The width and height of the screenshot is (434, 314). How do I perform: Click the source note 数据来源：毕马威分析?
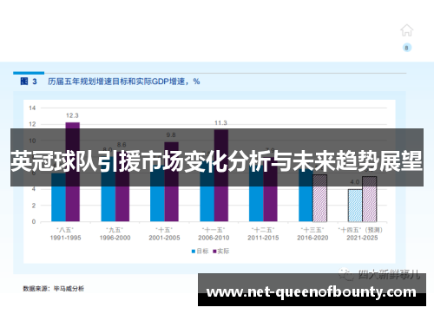pyautogui.click(x=54, y=289)
